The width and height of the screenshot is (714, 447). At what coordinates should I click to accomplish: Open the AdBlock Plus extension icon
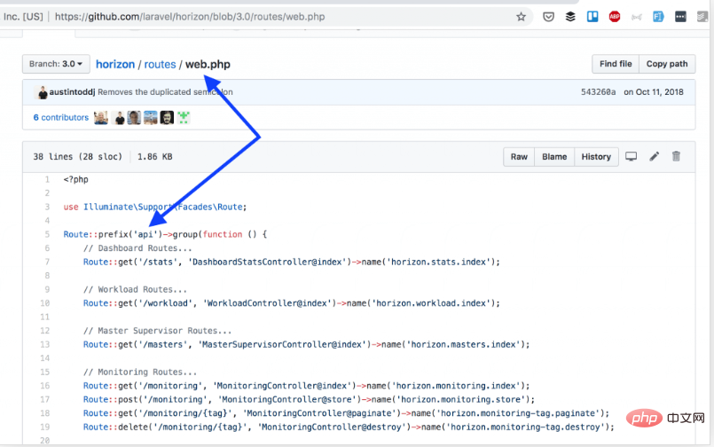[x=615, y=17]
